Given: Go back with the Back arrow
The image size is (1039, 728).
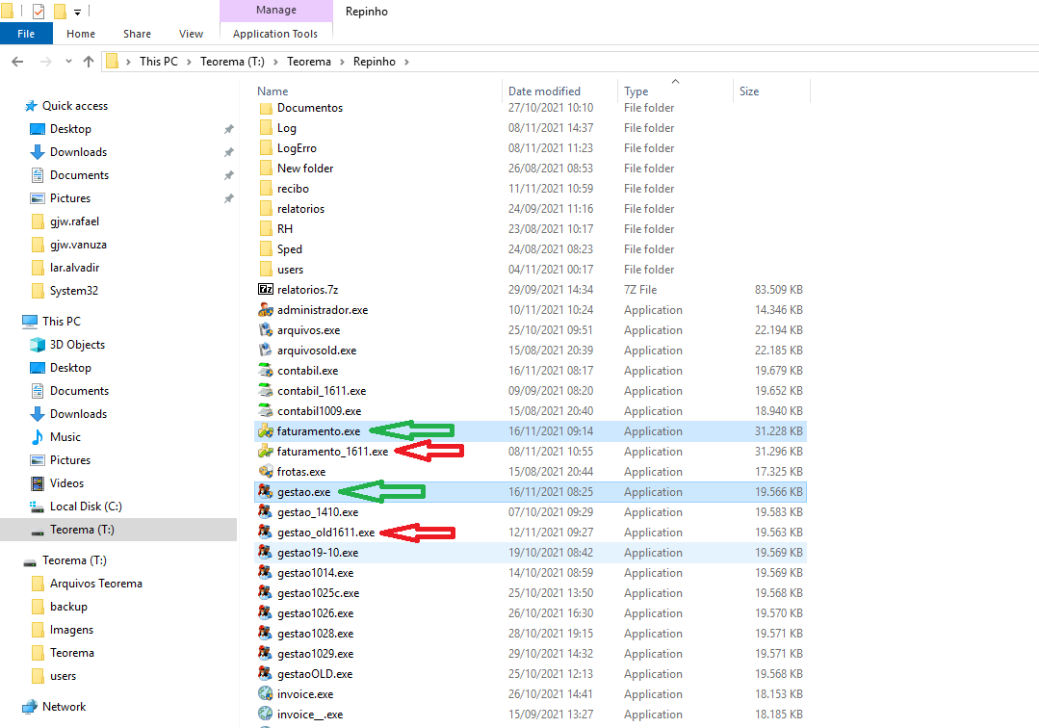Looking at the screenshot, I should pyautogui.click(x=18, y=62).
